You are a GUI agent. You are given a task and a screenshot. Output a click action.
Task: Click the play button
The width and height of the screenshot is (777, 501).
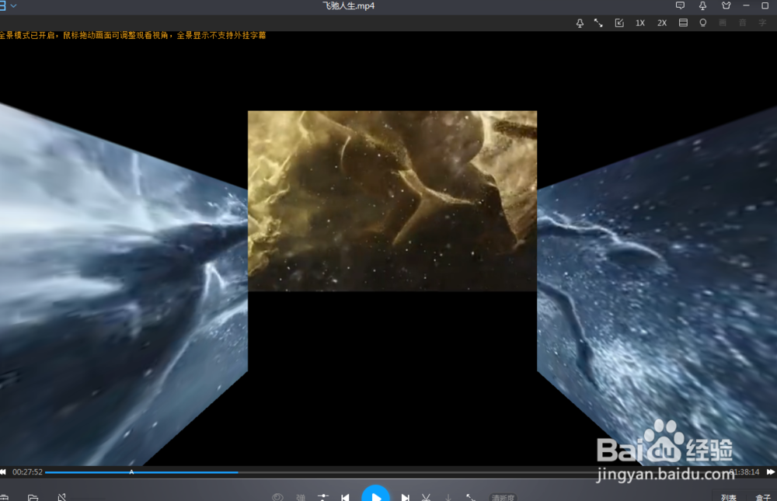click(x=375, y=495)
